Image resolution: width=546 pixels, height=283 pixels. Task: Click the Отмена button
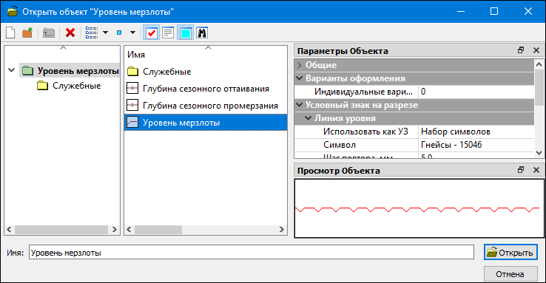click(510, 274)
